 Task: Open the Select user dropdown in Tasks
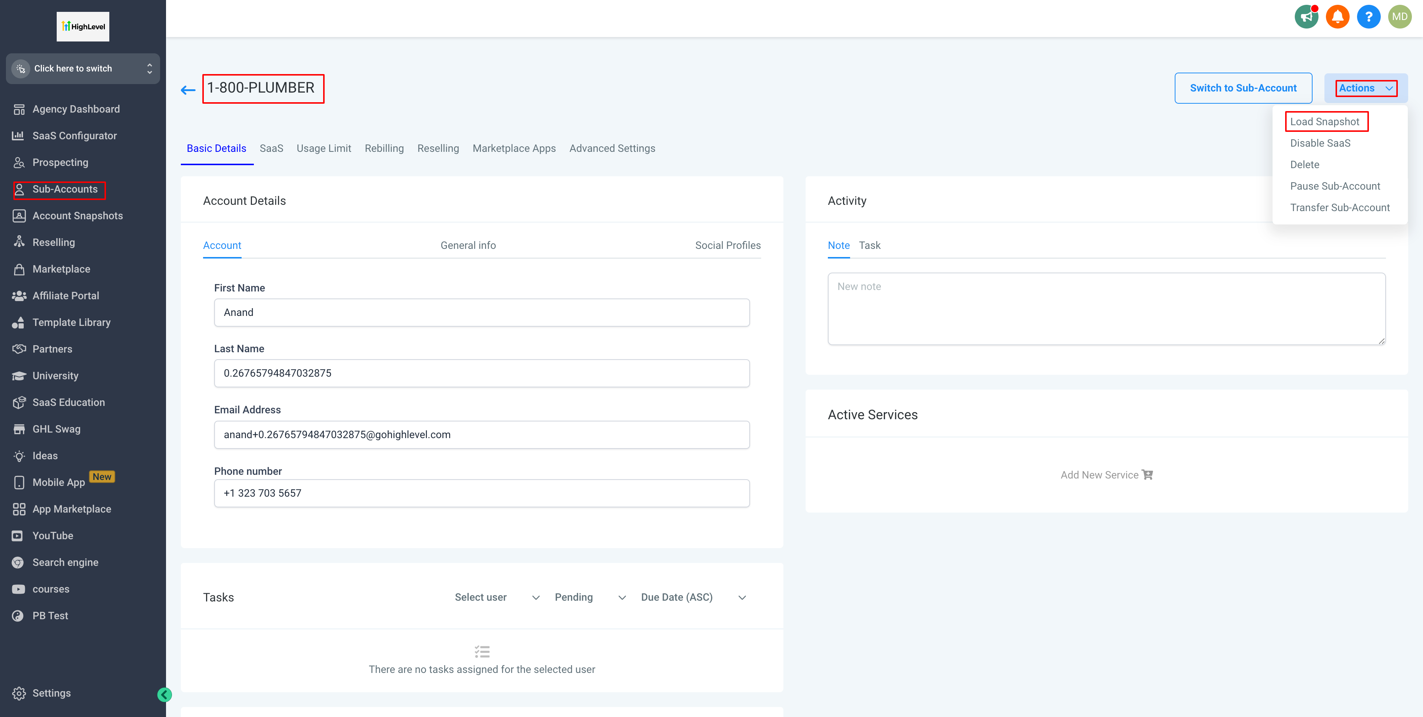click(497, 597)
